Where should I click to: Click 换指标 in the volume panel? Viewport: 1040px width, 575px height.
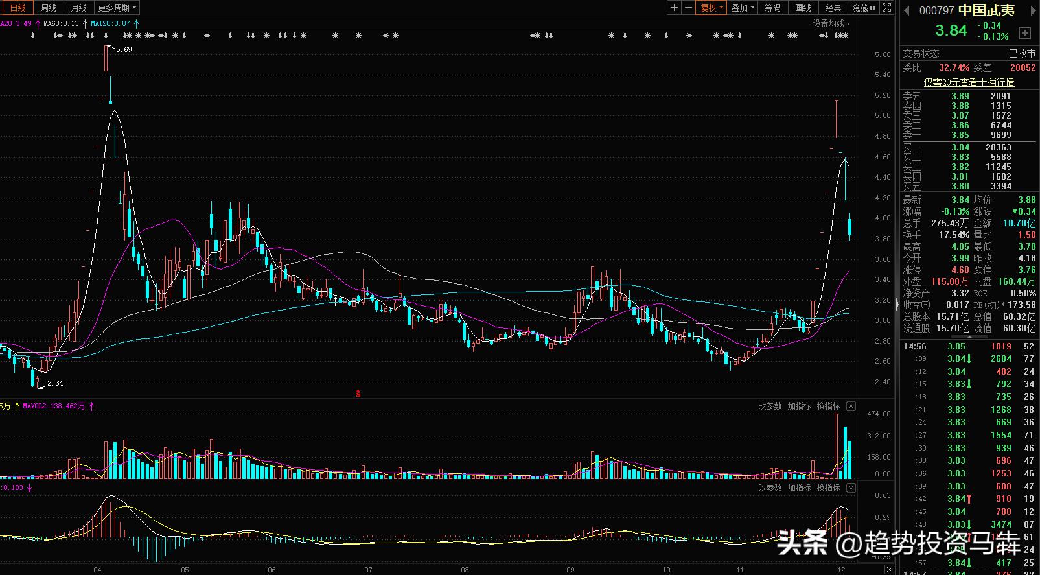click(828, 406)
